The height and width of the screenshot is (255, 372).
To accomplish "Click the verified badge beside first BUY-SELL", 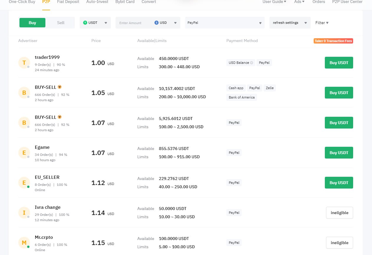I will coord(60,87).
